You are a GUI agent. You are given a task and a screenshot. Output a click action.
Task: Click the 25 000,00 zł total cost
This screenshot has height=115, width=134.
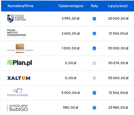tap(118, 19)
